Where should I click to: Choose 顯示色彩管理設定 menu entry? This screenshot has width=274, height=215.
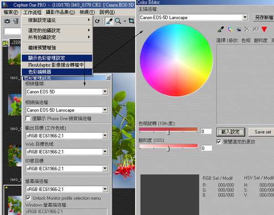[57, 58]
